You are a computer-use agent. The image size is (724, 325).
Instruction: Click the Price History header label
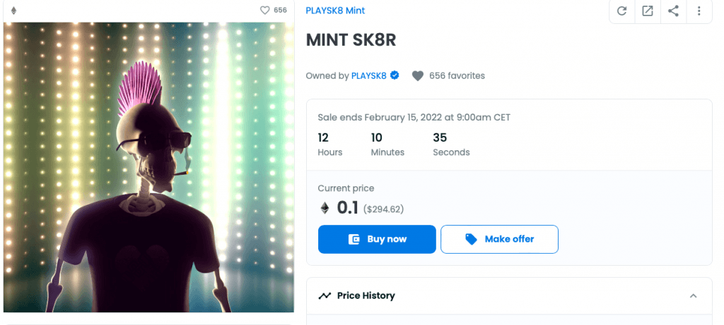(x=366, y=296)
